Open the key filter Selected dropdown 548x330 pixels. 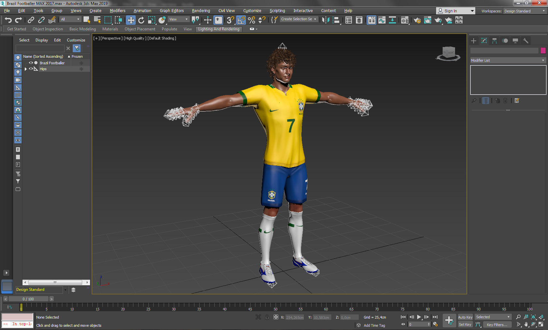[493, 317]
